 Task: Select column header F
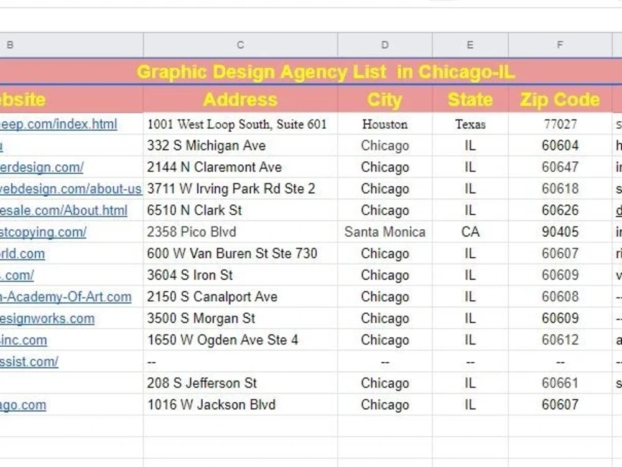[x=559, y=45]
